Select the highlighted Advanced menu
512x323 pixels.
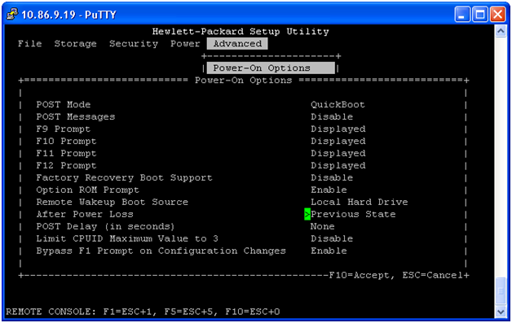click(237, 44)
